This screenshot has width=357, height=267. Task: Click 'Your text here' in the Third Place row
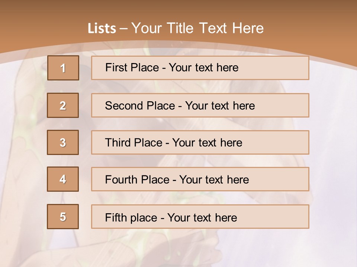click(207, 143)
